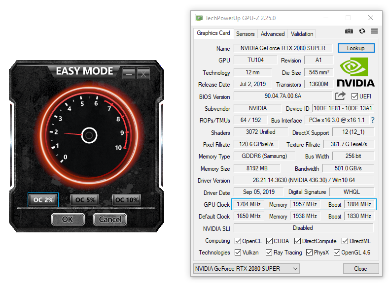
Task: Take a GPU-Z screenshot with camera icon
Action: click(x=349, y=31)
